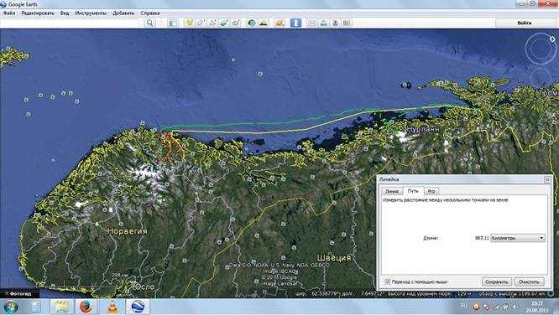Toggle the sidebar panel icon

pyautogui.click(x=173, y=23)
